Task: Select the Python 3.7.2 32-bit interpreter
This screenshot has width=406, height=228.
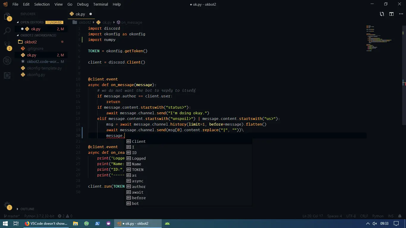Action: [x=39, y=216]
